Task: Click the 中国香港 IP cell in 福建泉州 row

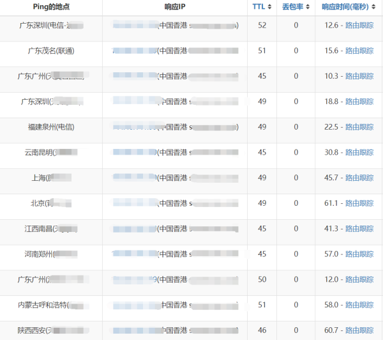Action: [x=175, y=130]
